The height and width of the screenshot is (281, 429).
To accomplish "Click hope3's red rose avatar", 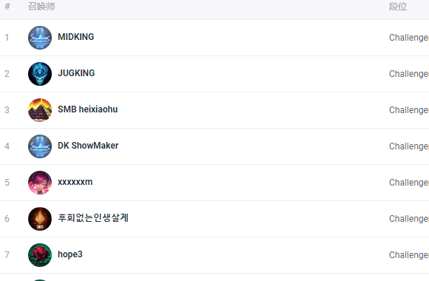I will tap(40, 255).
